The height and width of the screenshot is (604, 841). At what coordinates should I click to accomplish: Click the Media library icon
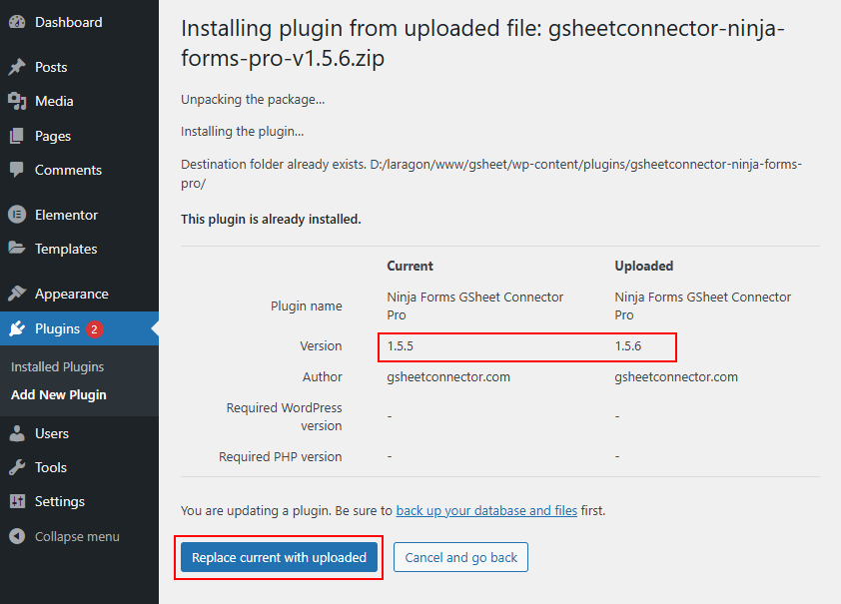pos(17,101)
